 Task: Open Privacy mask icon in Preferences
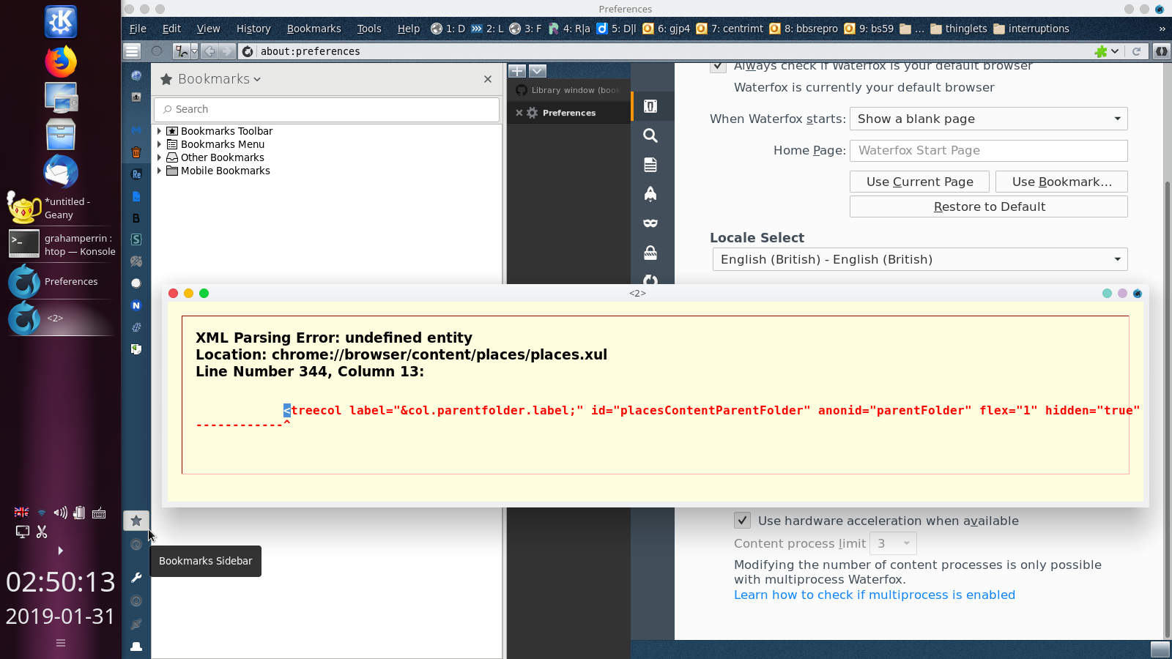click(650, 223)
